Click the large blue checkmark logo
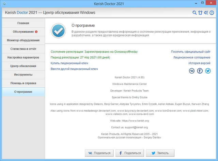This screenshot has width=218, height=161. pos(58,31)
